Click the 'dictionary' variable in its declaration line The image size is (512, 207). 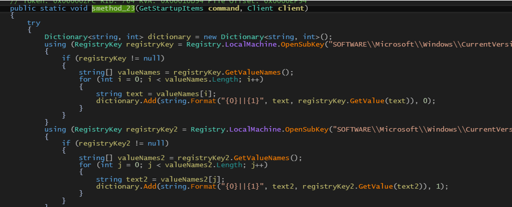point(169,37)
